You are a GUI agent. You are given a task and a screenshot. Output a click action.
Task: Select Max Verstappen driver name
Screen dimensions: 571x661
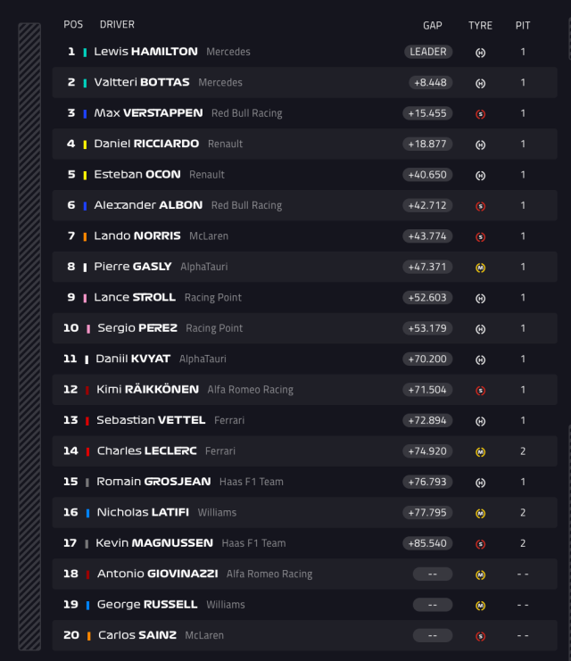tap(148, 113)
